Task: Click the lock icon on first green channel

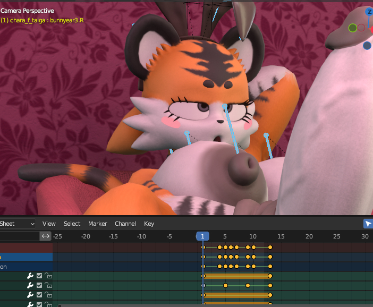Action: point(48,276)
